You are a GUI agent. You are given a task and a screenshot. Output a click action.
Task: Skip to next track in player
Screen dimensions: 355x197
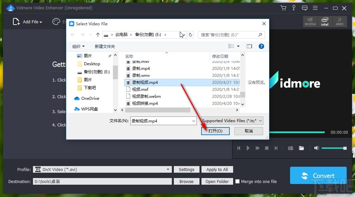[276, 148]
